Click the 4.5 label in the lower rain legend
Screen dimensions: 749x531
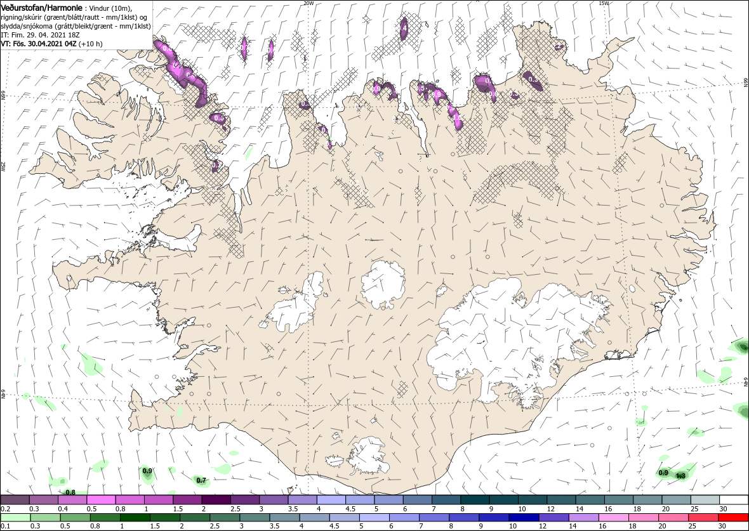(x=333, y=527)
